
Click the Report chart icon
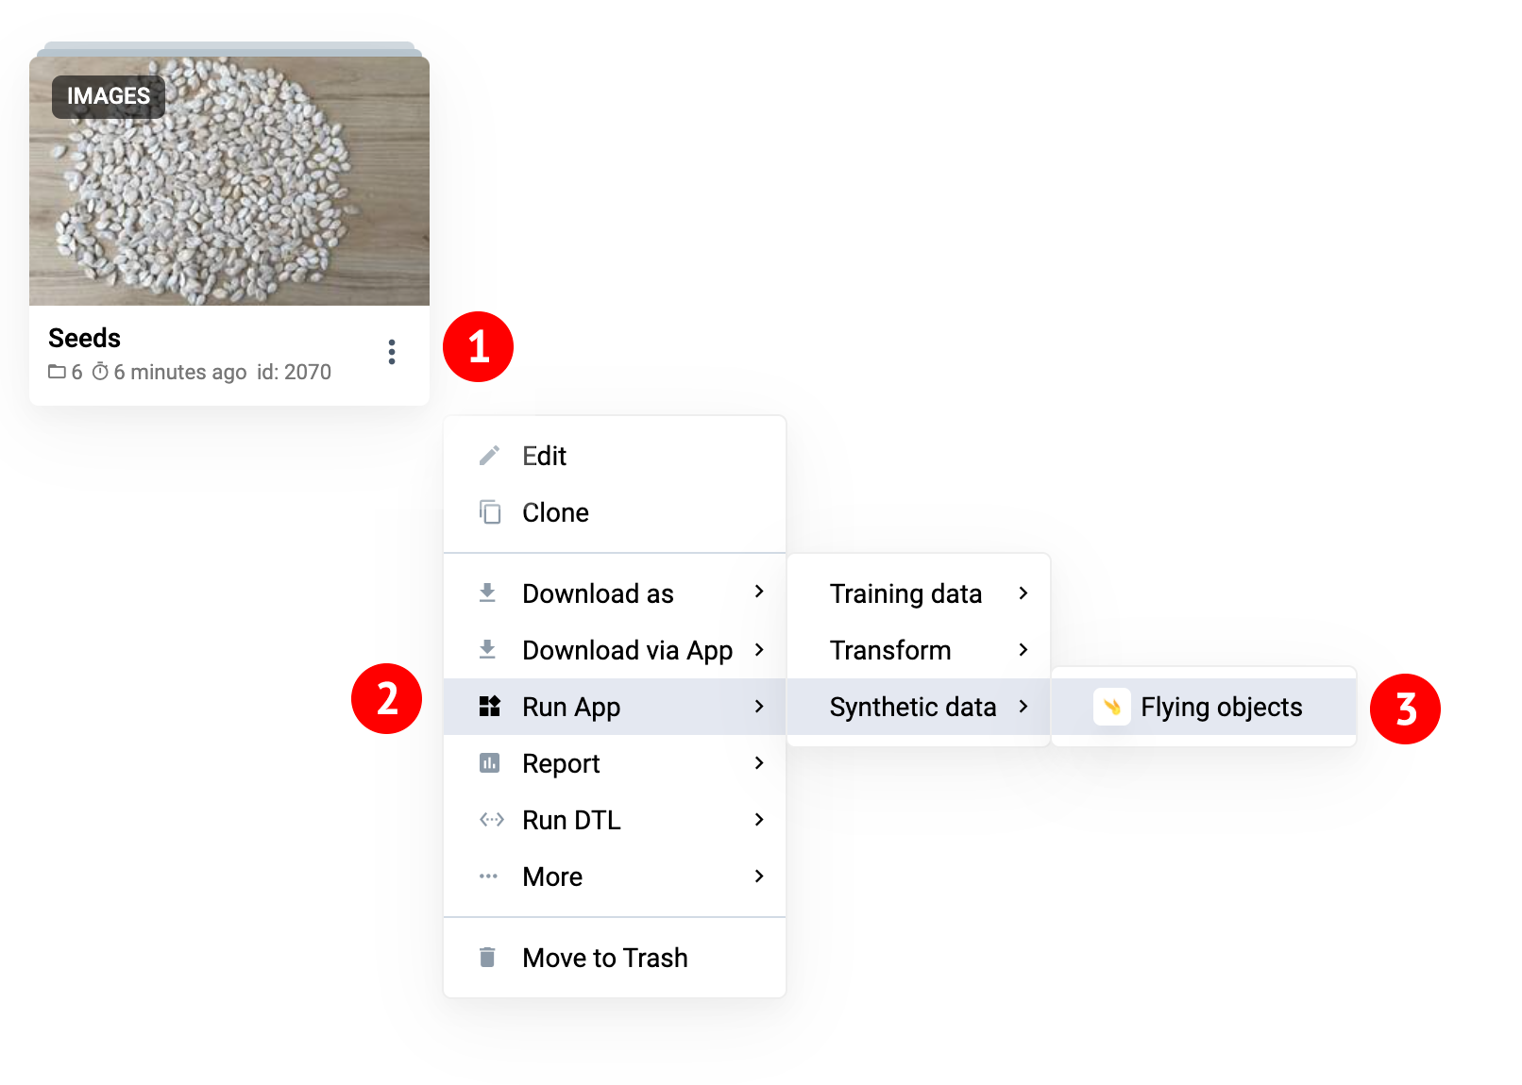point(489,763)
